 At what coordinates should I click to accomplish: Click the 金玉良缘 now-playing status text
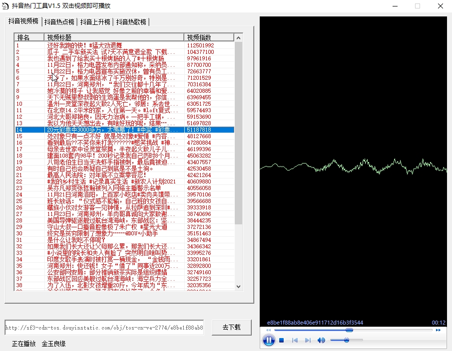(53, 344)
